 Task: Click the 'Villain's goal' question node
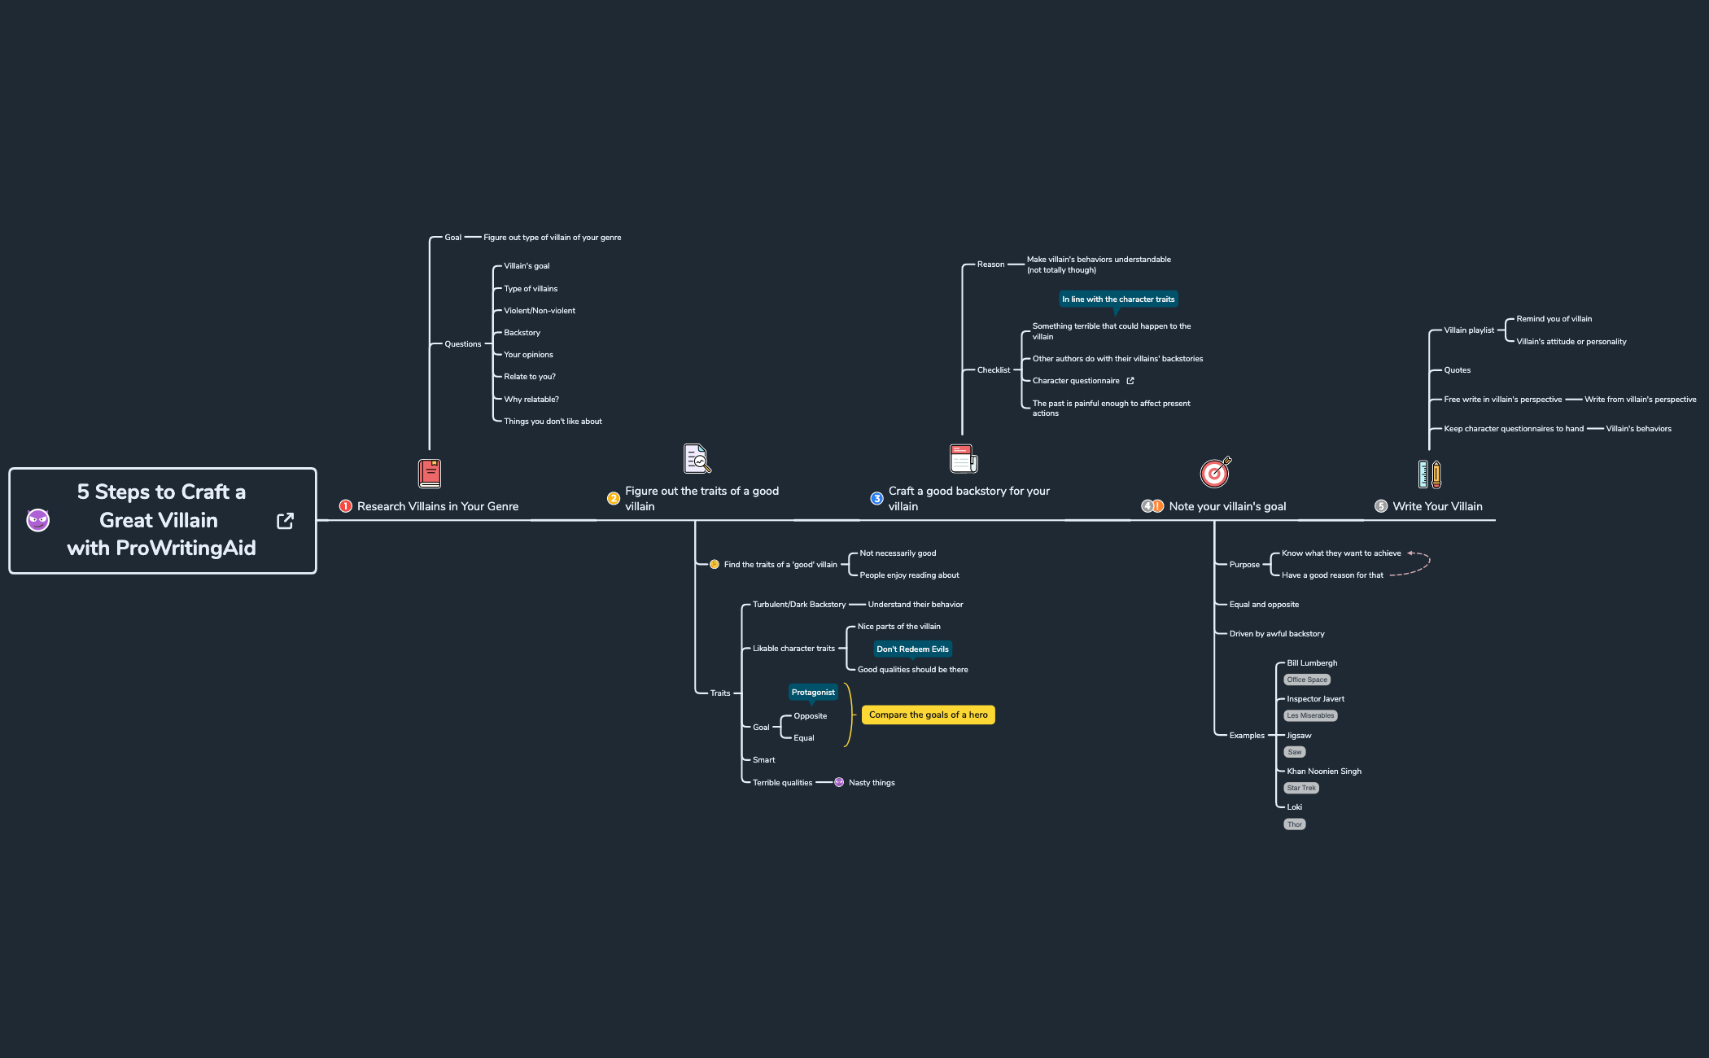[526, 265]
